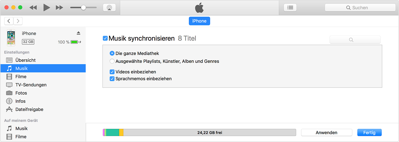The height and width of the screenshot is (142, 399).
Task: Navigate forward with the right chevron
Action: click(x=18, y=21)
